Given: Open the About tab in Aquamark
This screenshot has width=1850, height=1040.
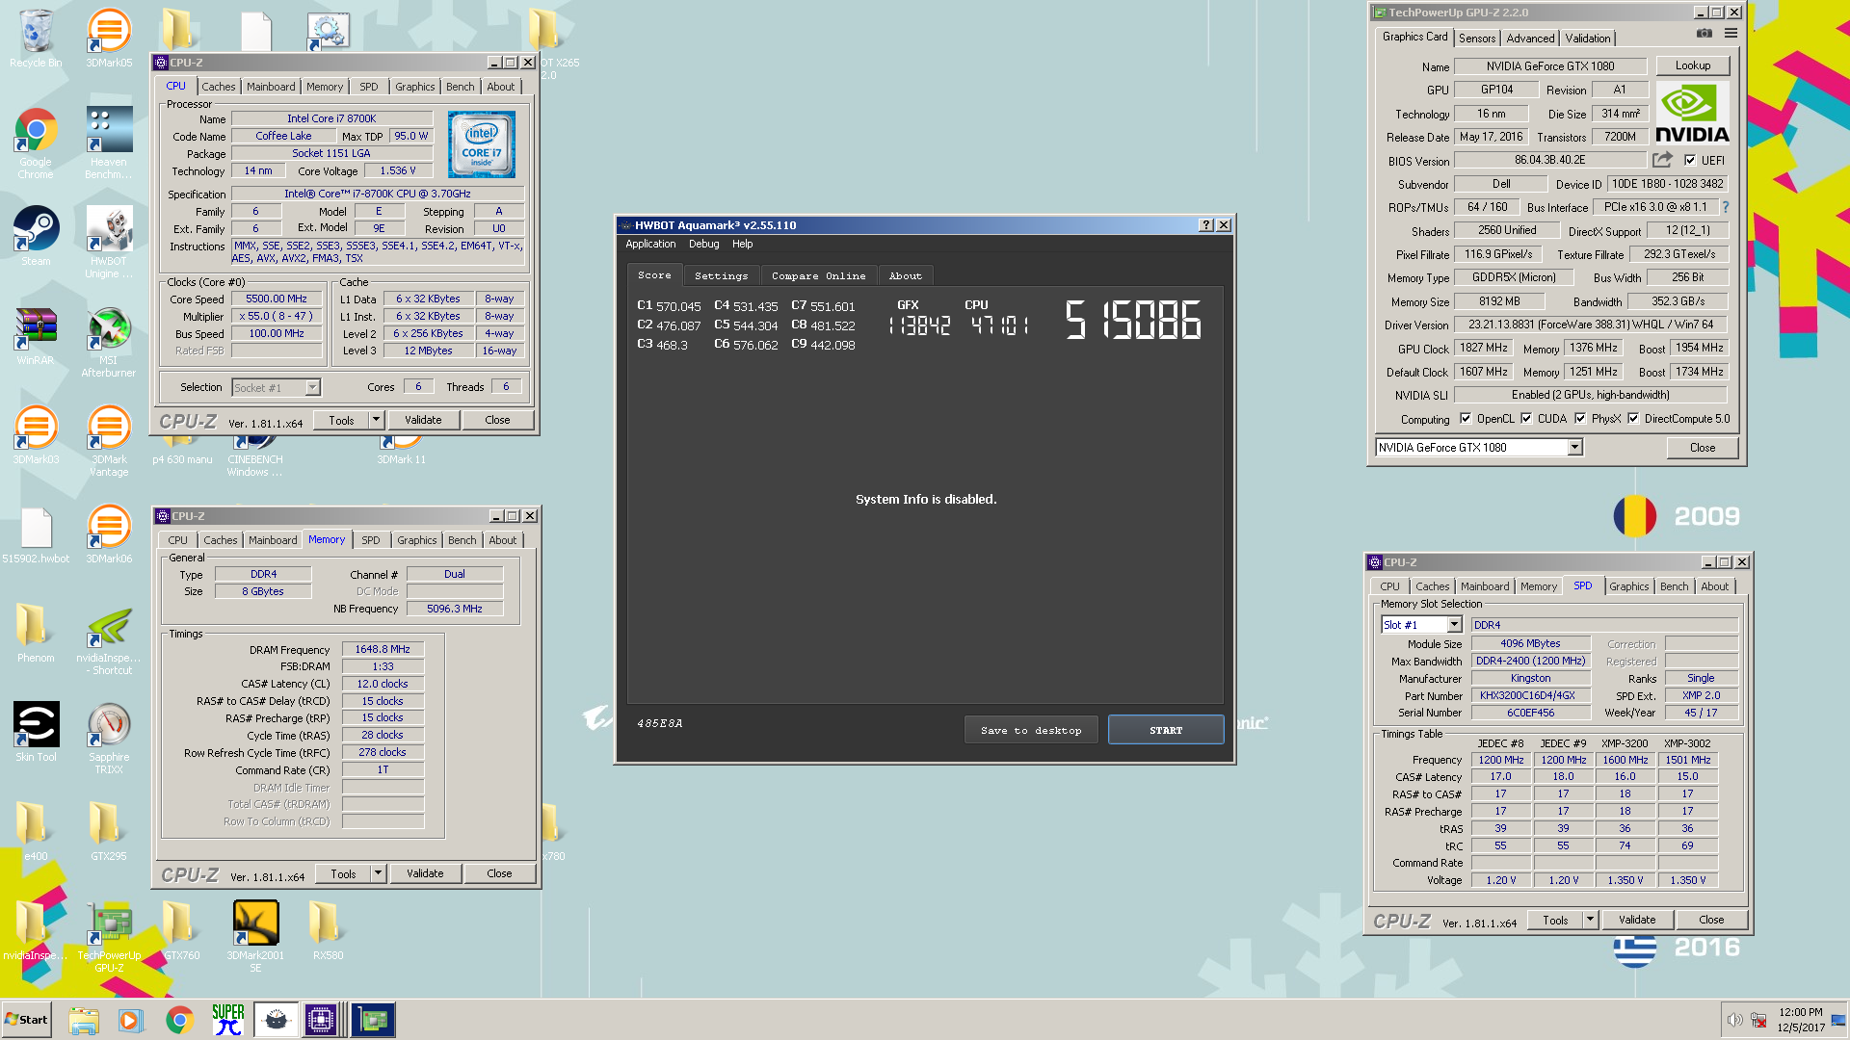Looking at the screenshot, I should pos(905,276).
